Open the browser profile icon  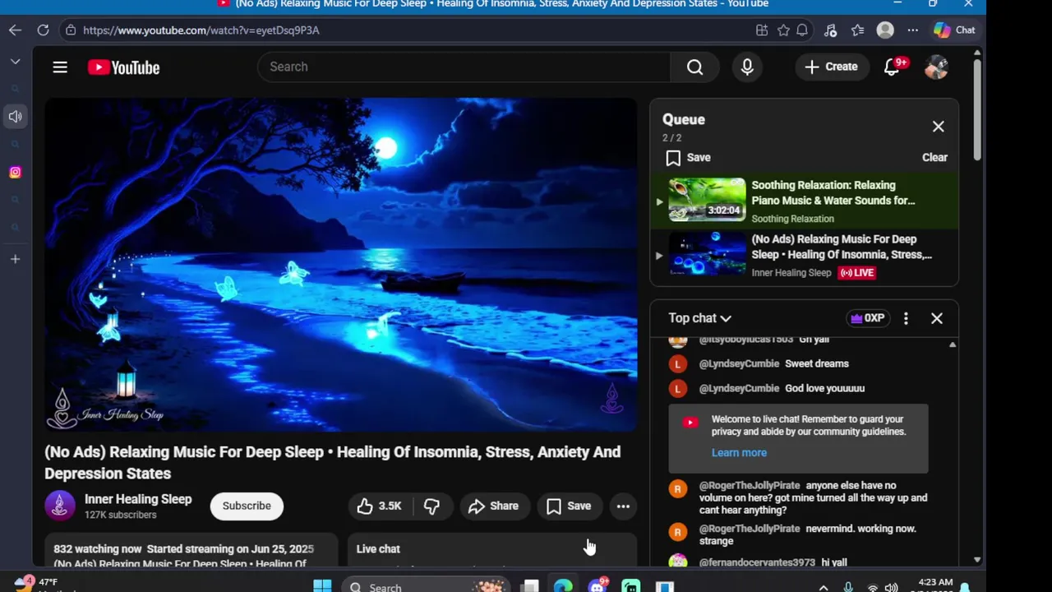click(885, 30)
